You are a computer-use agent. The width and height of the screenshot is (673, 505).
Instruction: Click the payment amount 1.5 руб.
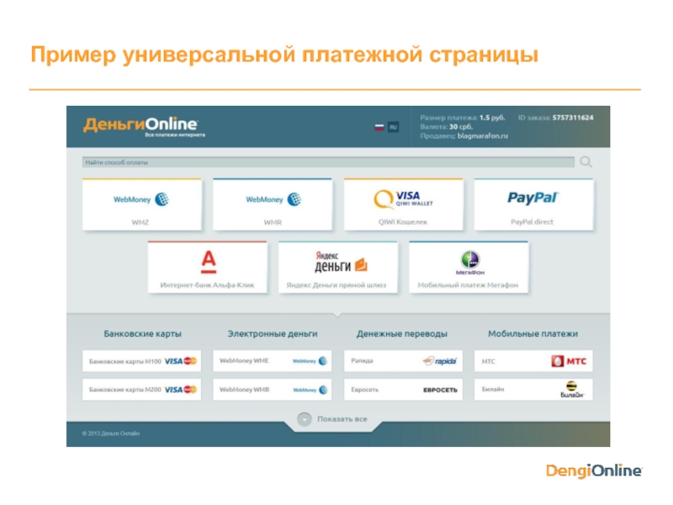492,118
